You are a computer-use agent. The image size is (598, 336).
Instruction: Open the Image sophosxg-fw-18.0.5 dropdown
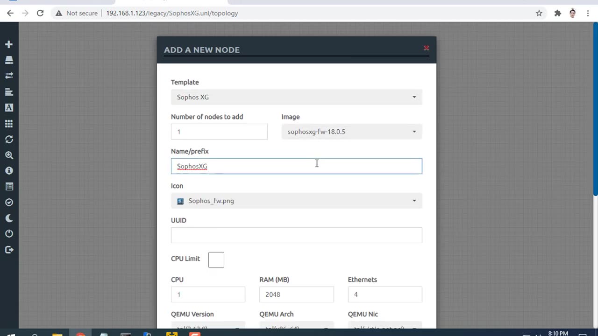coord(352,132)
